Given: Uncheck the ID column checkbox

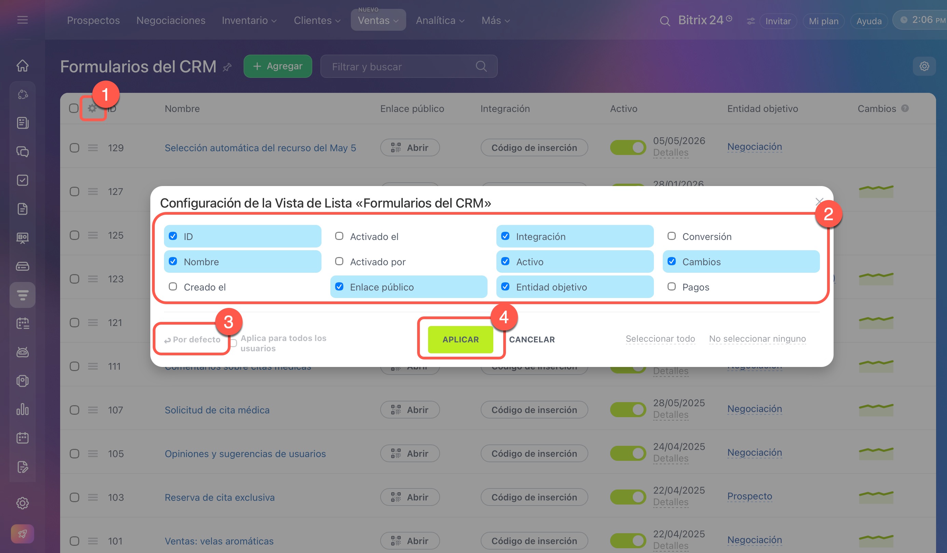Looking at the screenshot, I should (173, 236).
